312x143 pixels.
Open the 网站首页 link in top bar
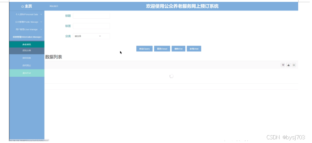[x=54, y=6]
